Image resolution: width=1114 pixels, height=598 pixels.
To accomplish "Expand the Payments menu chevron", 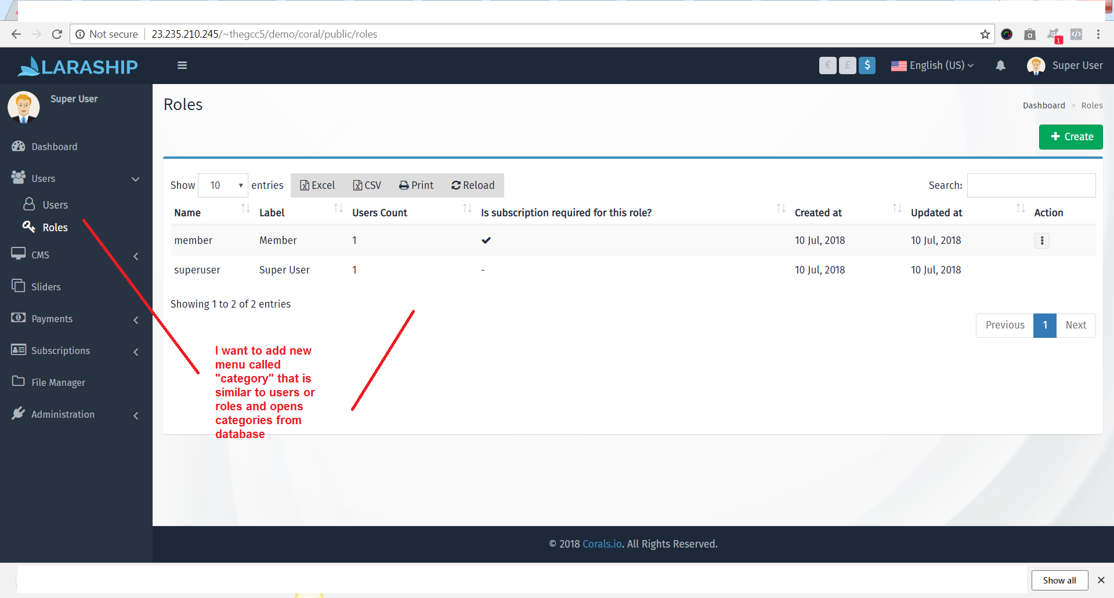I will [x=136, y=320].
